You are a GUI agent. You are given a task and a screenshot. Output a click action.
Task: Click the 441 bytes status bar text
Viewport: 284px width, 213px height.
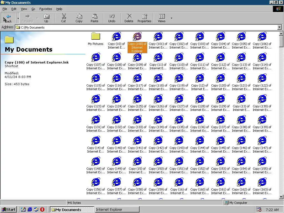coord(74,203)
